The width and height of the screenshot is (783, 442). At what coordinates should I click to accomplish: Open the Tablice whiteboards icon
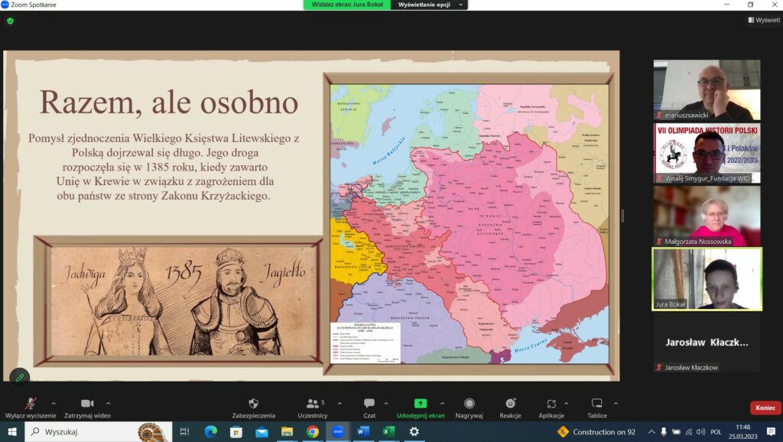tap(597, 404)
